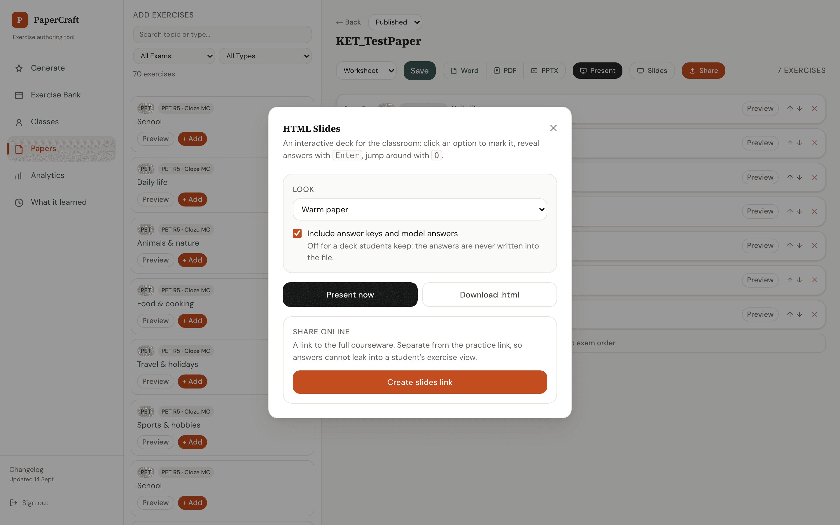Export the paper as PPTX

pos(545,71)
